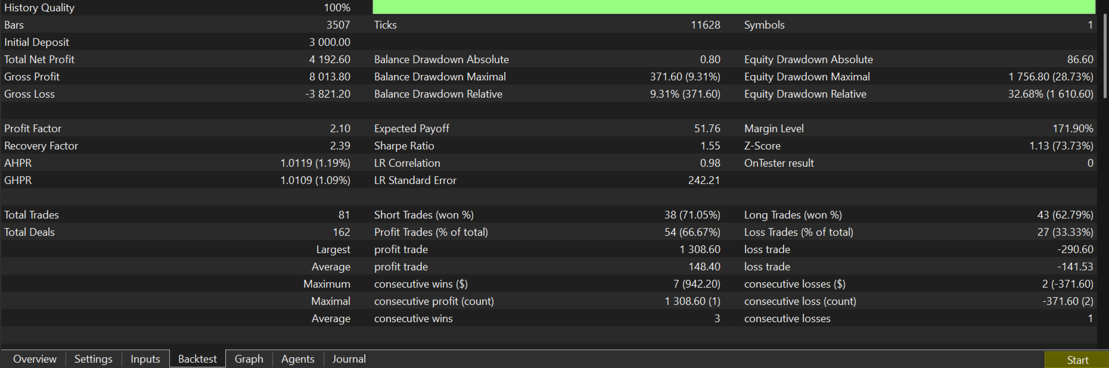This screenshot has height=368, width=1109.
Task: Select the Total Net Profit value 4 192.60
Action: tap(330, 60)
